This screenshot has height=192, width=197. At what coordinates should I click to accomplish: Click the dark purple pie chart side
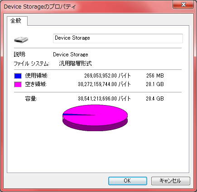[x=95, y=128]
